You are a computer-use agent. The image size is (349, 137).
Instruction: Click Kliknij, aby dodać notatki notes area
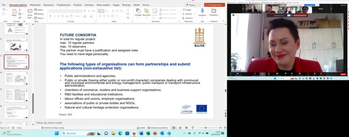coord(49,123)
